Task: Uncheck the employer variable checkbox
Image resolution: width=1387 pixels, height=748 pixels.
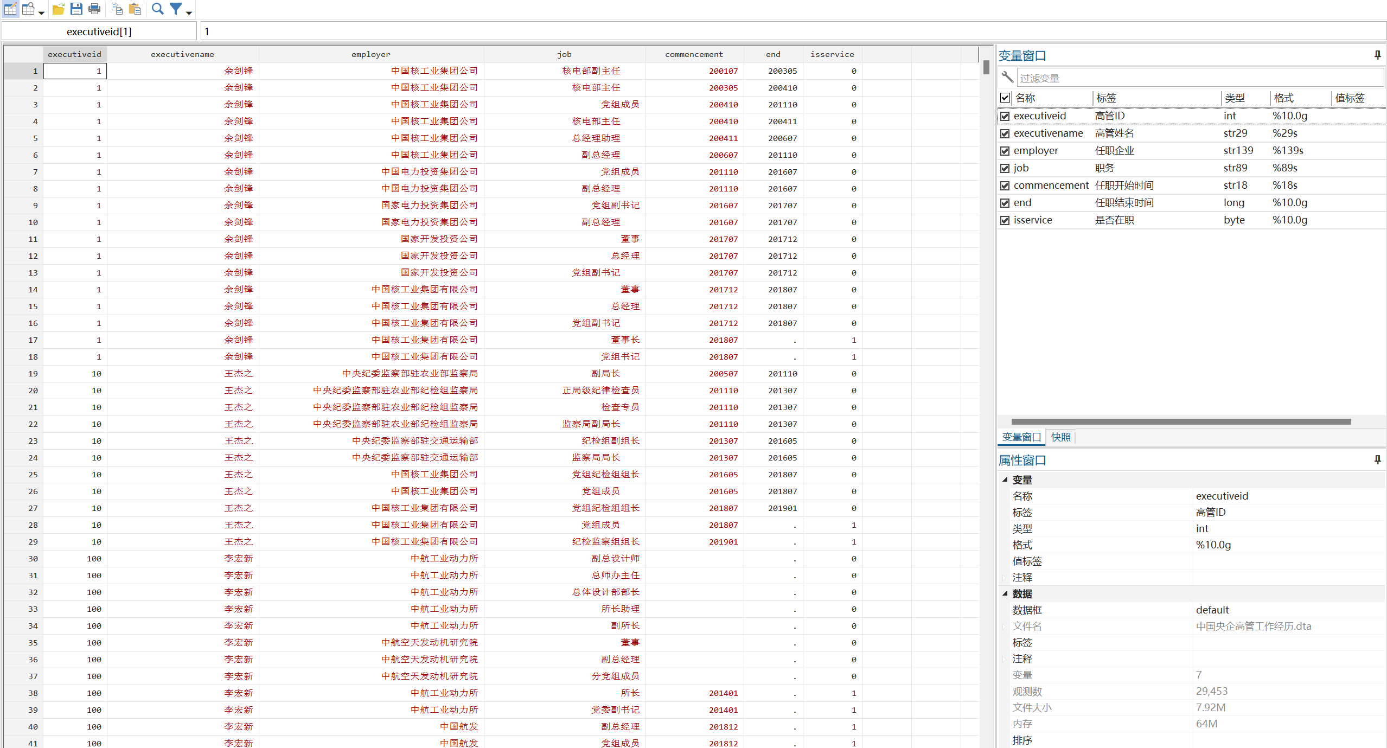Action: [1005, 151]
